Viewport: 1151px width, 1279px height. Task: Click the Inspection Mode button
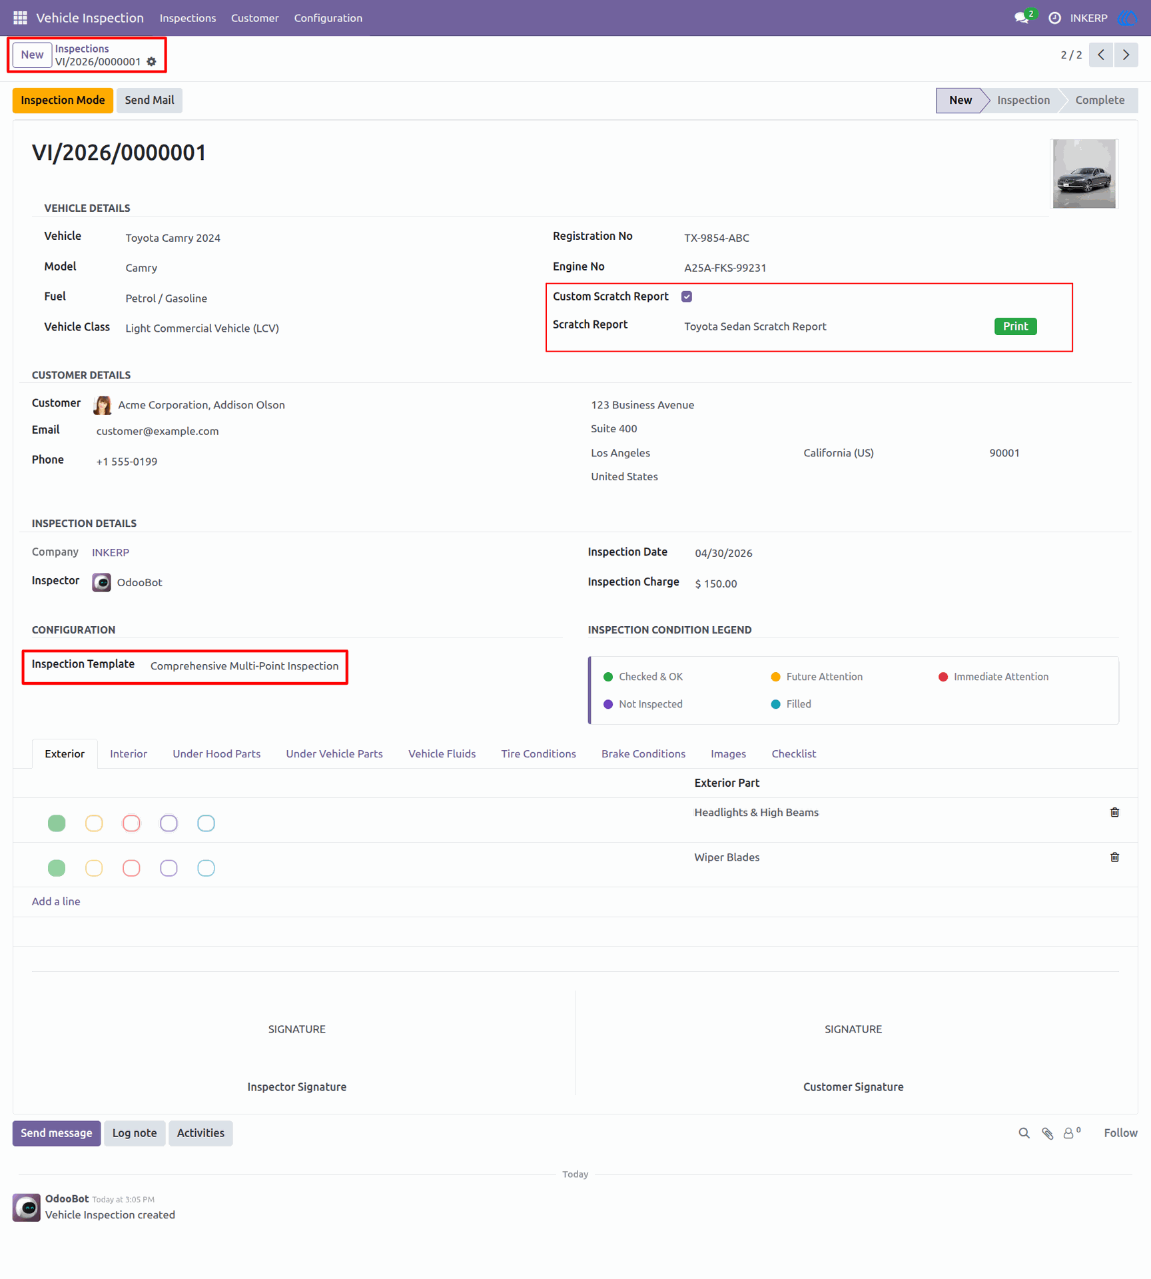click(x=63, y=100)
